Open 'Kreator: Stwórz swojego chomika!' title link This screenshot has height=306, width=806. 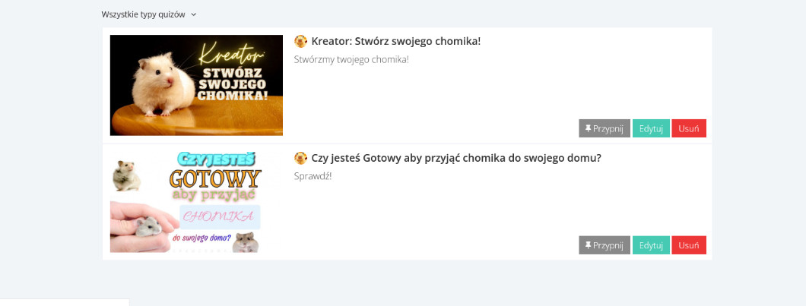tap(396, 42)
